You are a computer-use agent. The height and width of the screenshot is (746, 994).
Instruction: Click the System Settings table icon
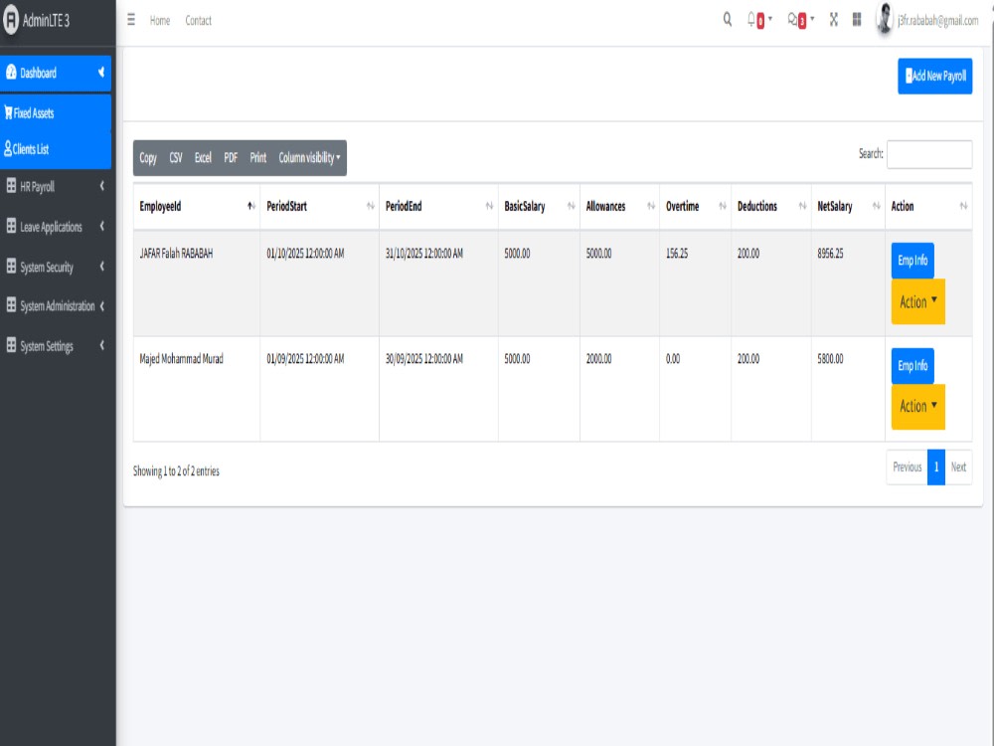pyautogui.click(x=11, y=345)
